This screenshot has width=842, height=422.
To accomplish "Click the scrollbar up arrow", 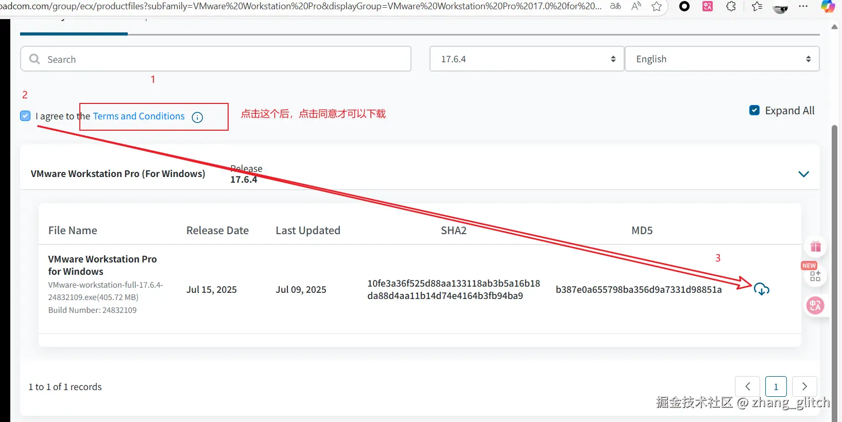I will tap(834, 27).
